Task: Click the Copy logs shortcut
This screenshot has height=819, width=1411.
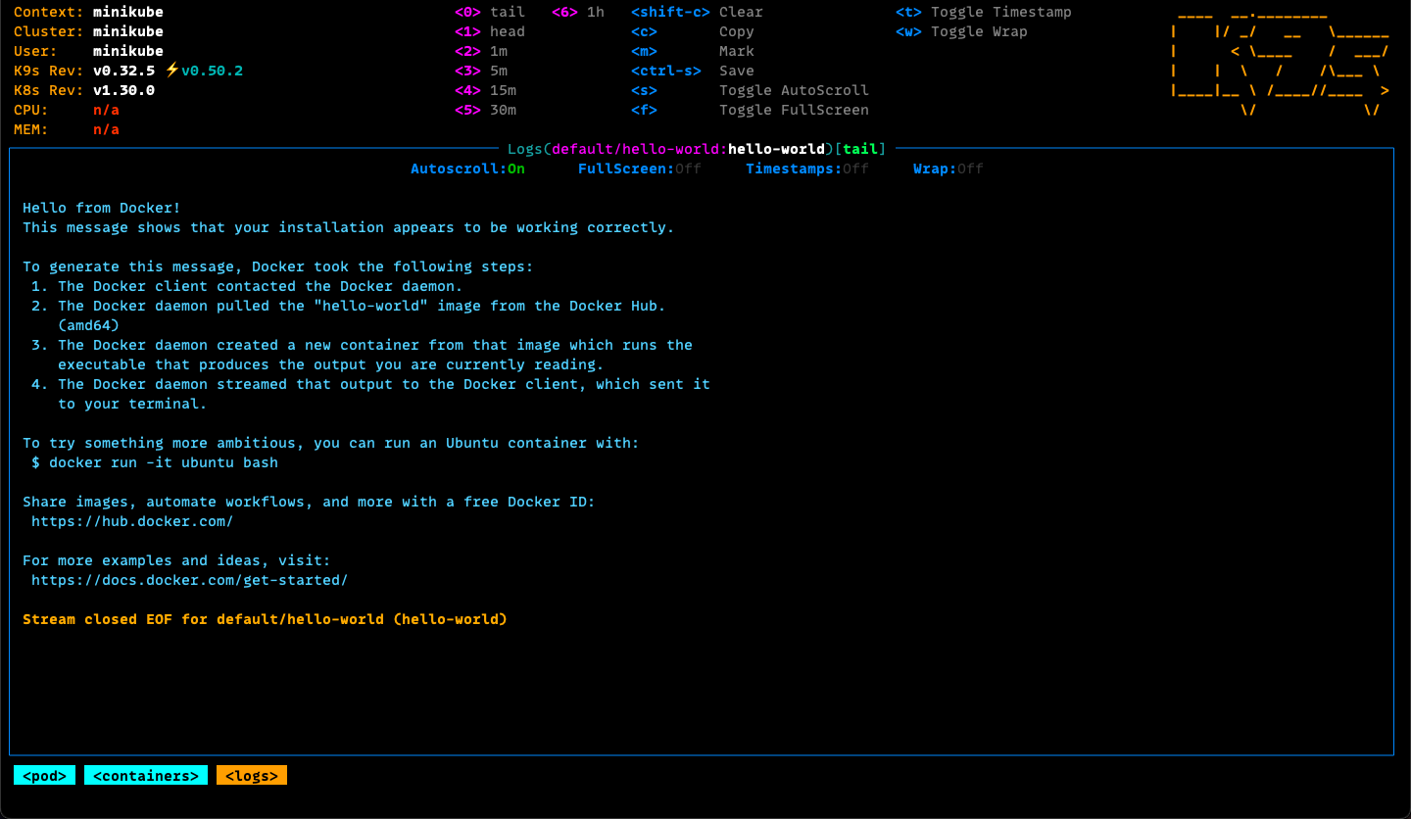Action: [692, 31]
